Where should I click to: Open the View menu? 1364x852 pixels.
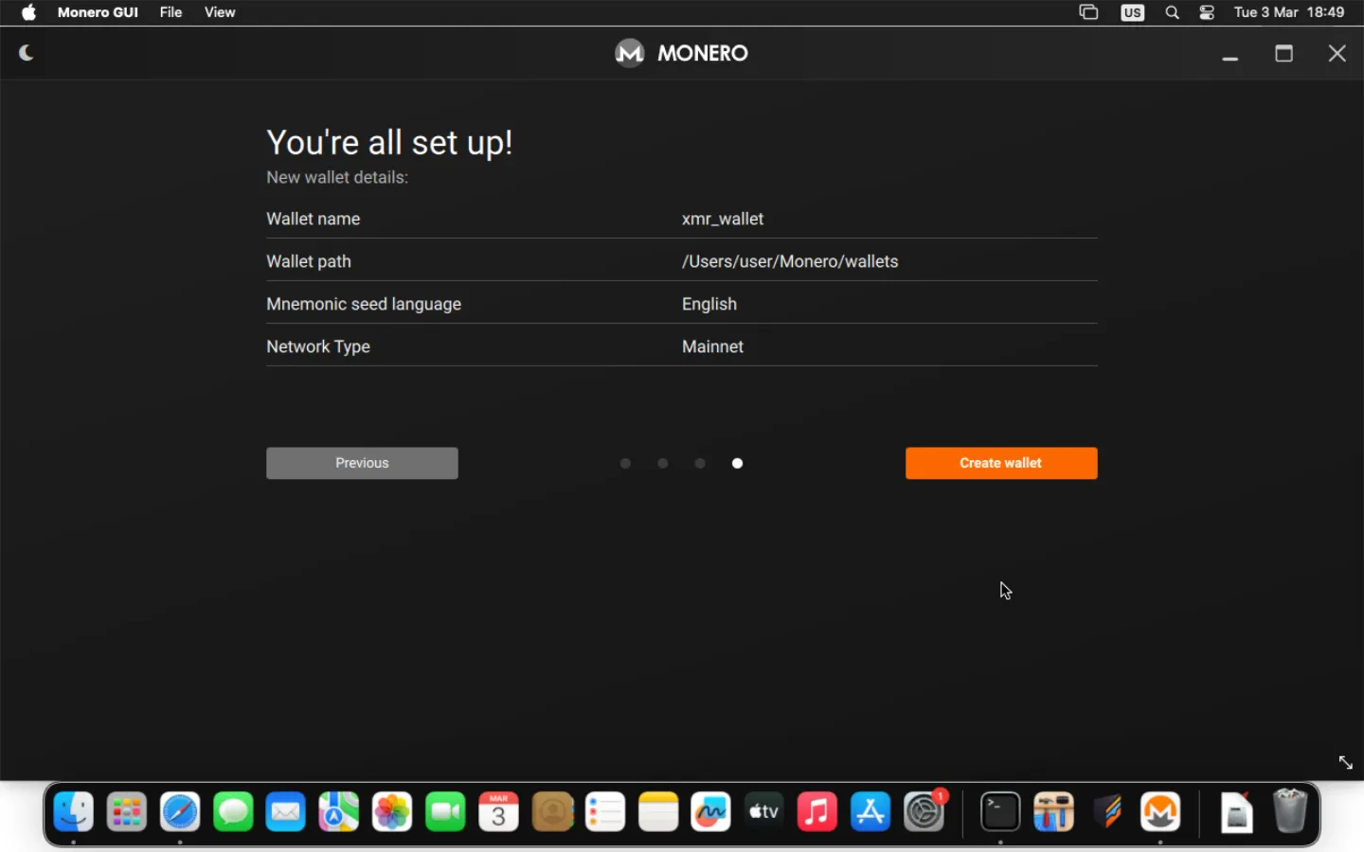(x=220, y=12)
